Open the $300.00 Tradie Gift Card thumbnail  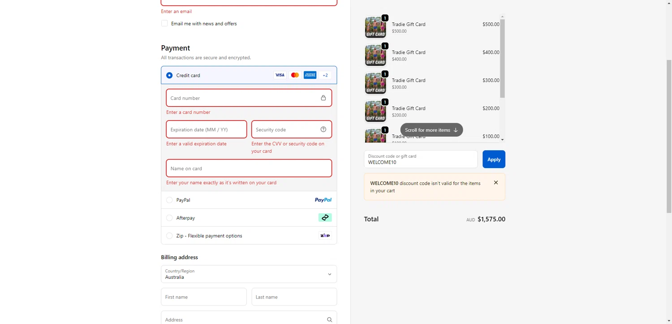coord(375,83)
